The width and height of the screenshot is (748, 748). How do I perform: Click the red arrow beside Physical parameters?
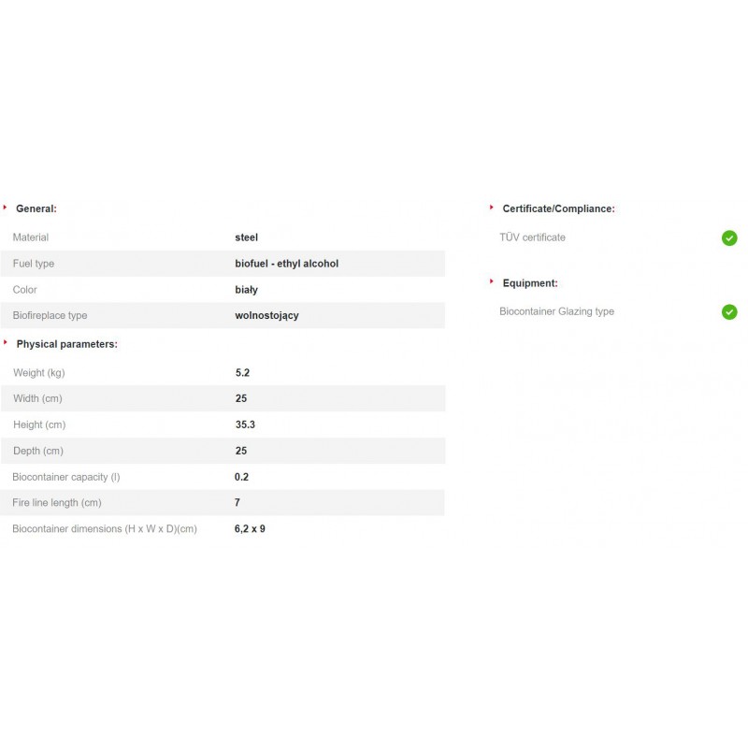click(x=6, y=343)
